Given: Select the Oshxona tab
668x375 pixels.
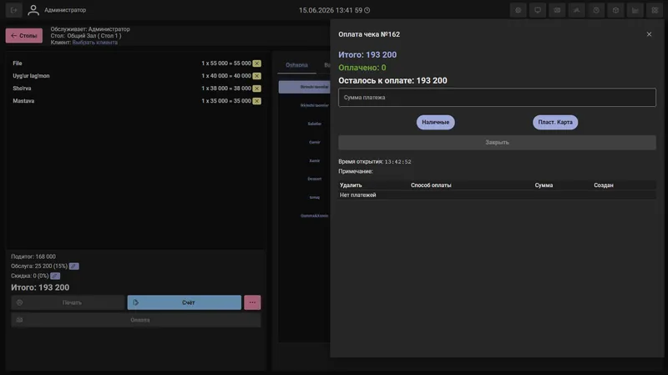Looking at the screenshot, I should point(296,65).
